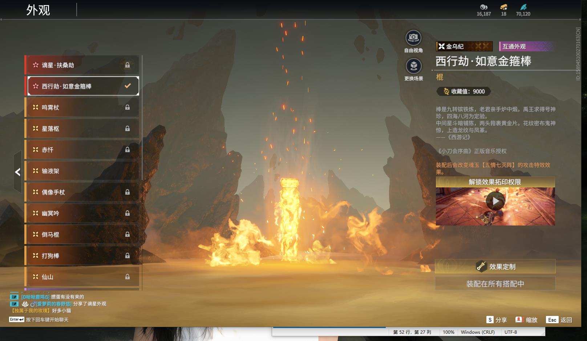
Task: Collapse the skin list with left arrow
Action: (18, 172)
